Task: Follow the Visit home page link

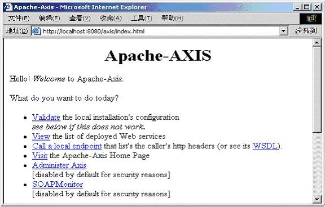Action: click(40, 156)
